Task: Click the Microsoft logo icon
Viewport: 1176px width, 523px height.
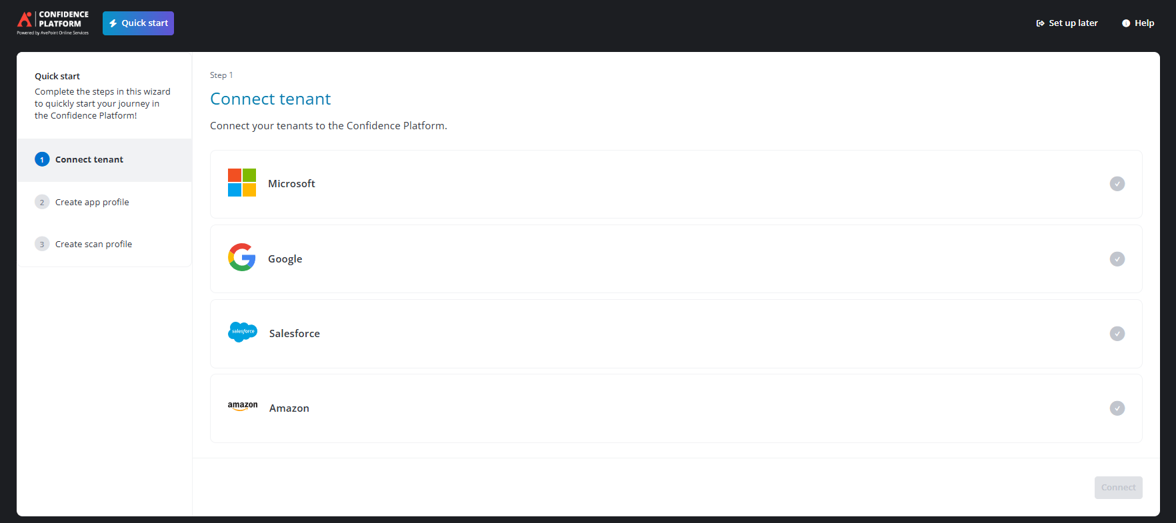Action: click(x=242, y=183)
